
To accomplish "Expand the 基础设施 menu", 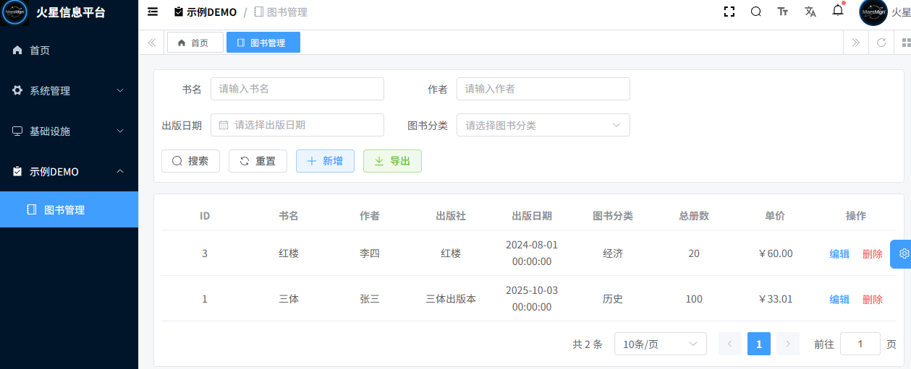I will click(x=69, y=131).
